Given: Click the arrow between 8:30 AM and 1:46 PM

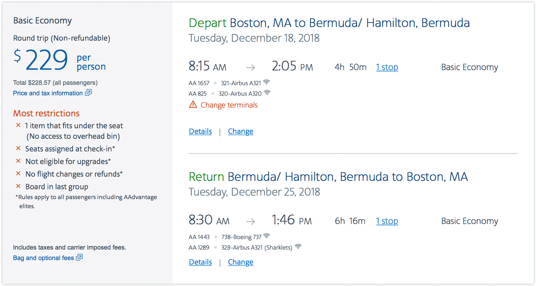Looking at the screenshot, I should pos(250,221).
